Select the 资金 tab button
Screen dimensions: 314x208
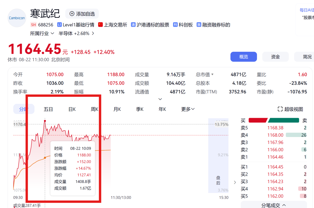pyautogui.click(x=275, y=57)
